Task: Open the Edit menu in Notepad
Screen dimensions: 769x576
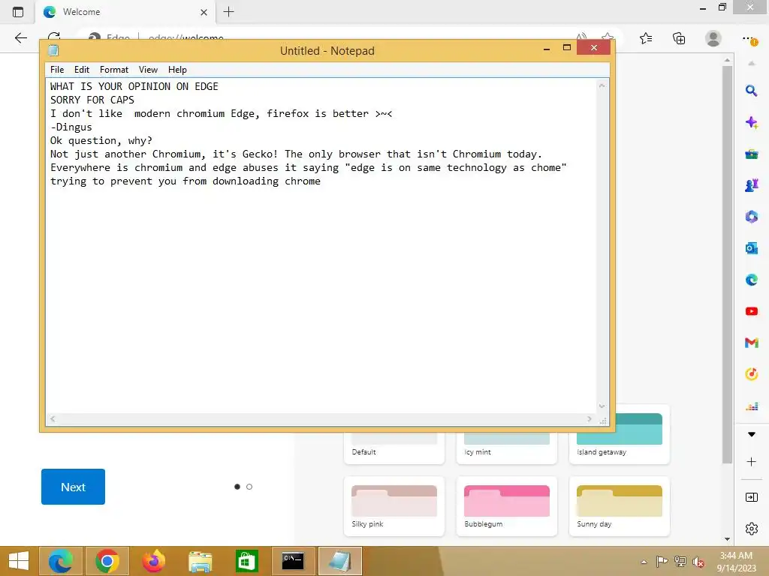Action: (x=81, y=70)
